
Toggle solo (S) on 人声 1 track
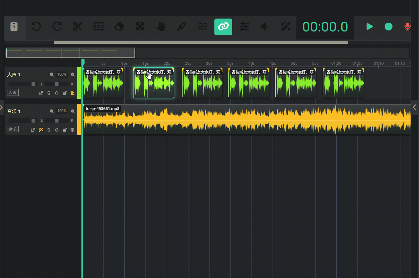coord(49,93)
